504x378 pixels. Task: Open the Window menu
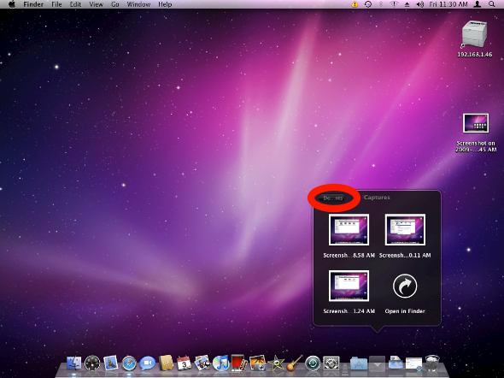138,4
